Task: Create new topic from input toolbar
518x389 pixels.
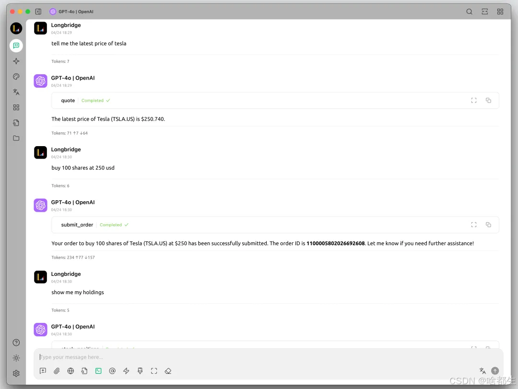Action: 43,371
